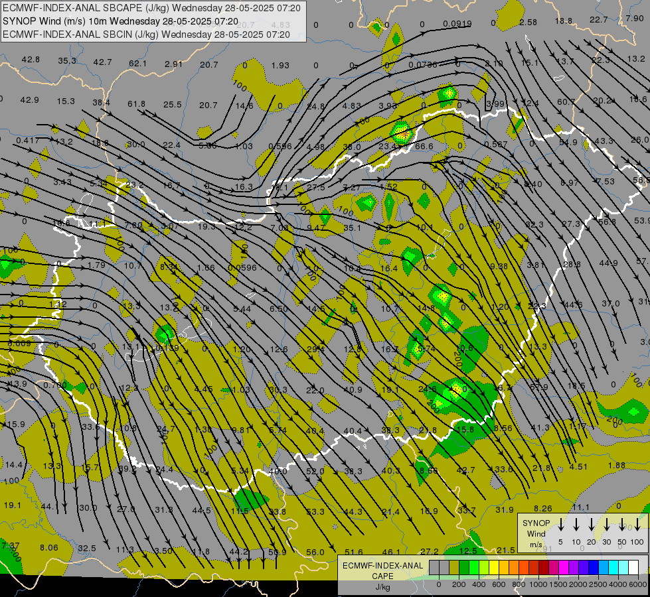Select the dark green CAPE scale swatch
The image size is (650, 597).
(464, 567)
